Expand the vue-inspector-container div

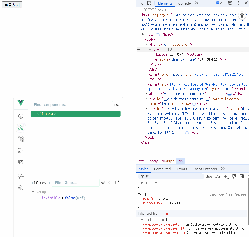point(146,94)
